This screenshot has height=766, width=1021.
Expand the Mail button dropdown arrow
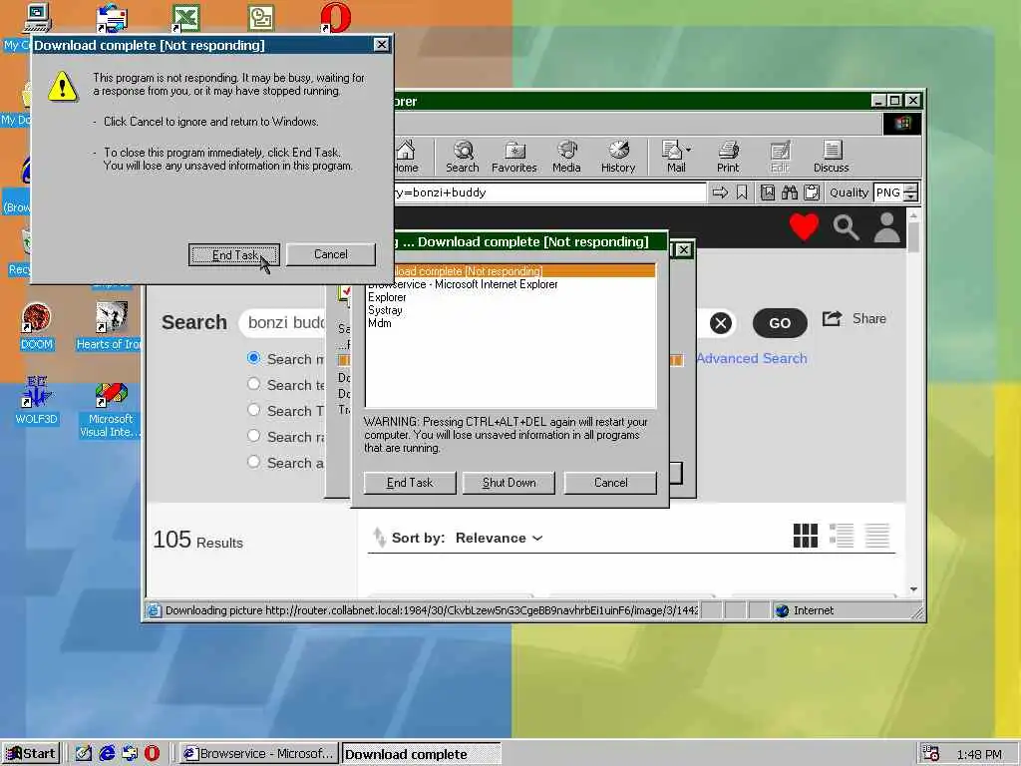689,150
